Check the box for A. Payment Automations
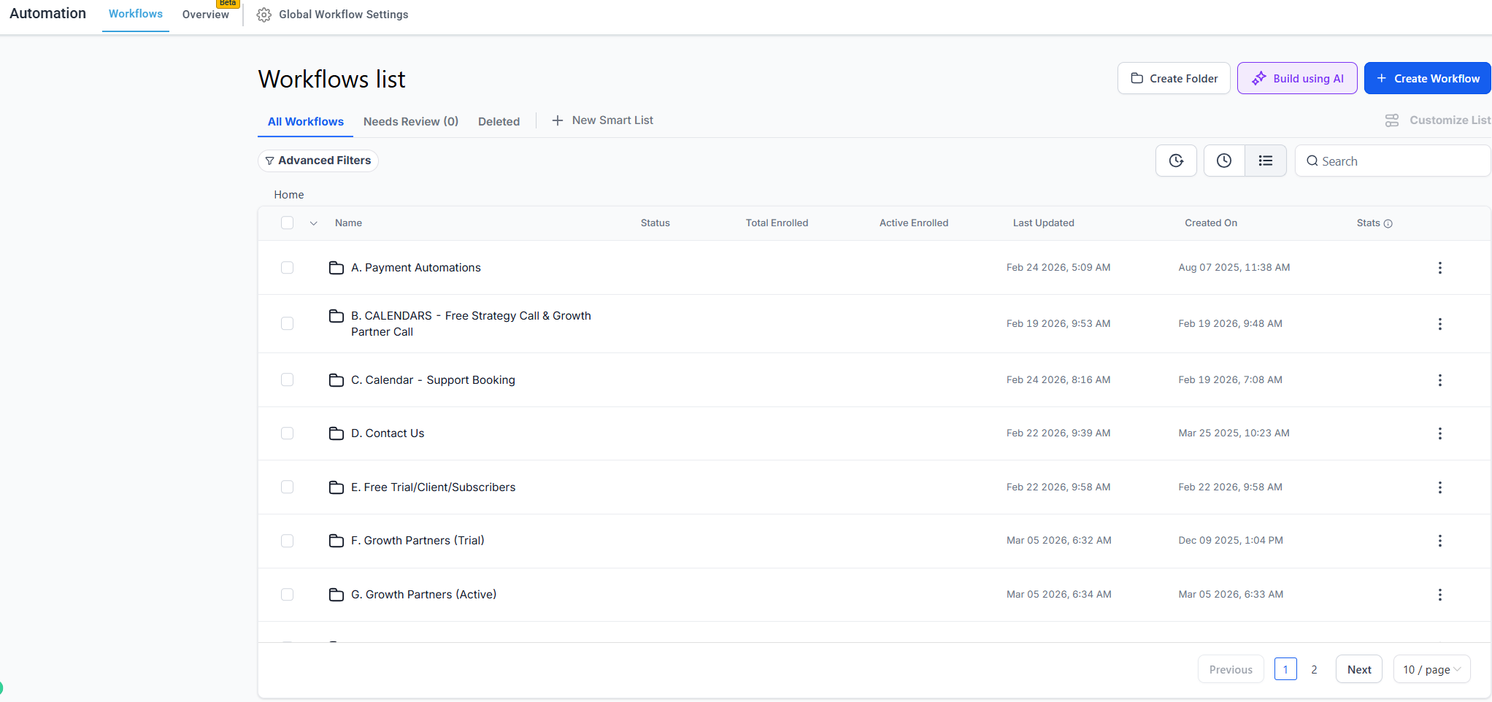The height and width of the screenshot is (702, 1492). [x=287, y=268]
